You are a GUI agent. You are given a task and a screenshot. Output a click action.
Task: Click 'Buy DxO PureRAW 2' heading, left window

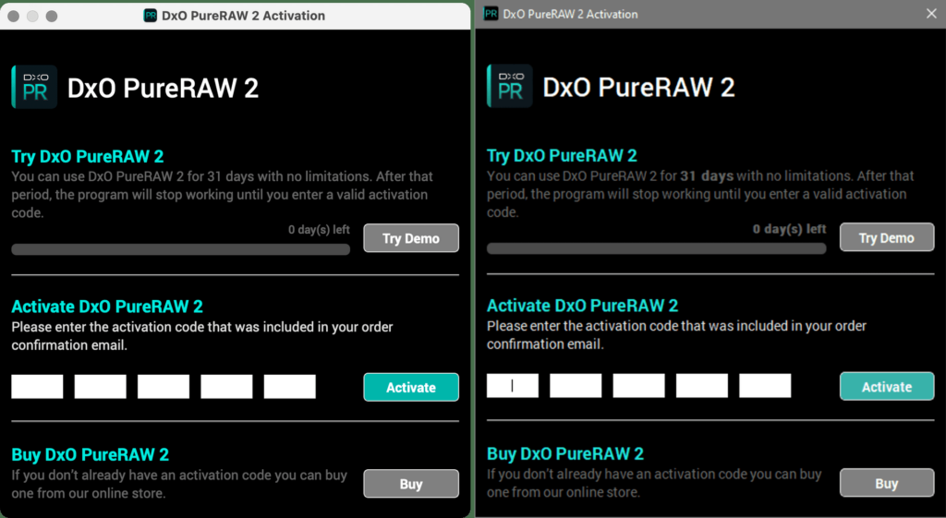pyautogui.click(x=90, y=454)
